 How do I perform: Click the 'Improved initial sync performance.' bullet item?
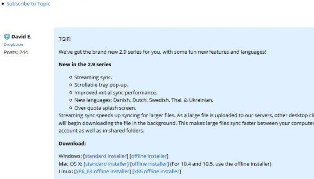116,93
